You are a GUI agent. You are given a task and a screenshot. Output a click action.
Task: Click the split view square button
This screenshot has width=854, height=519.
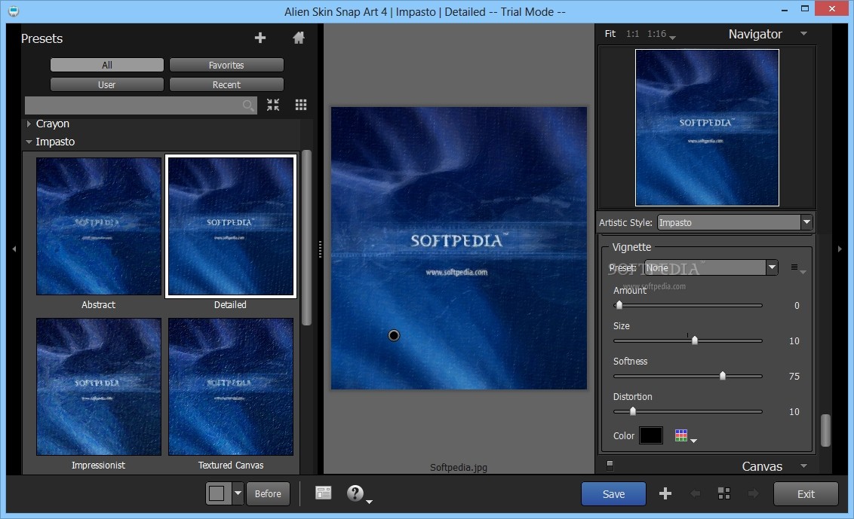pyautogui.click(x=218, y=493)
